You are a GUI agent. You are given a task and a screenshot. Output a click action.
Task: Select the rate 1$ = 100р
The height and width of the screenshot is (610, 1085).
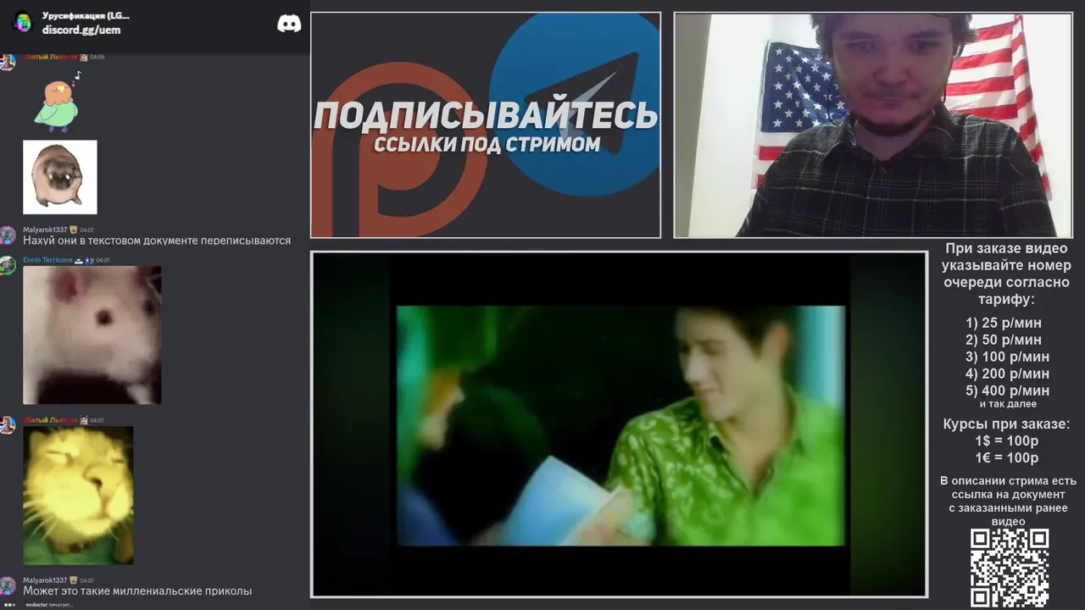click(1006, 441)
